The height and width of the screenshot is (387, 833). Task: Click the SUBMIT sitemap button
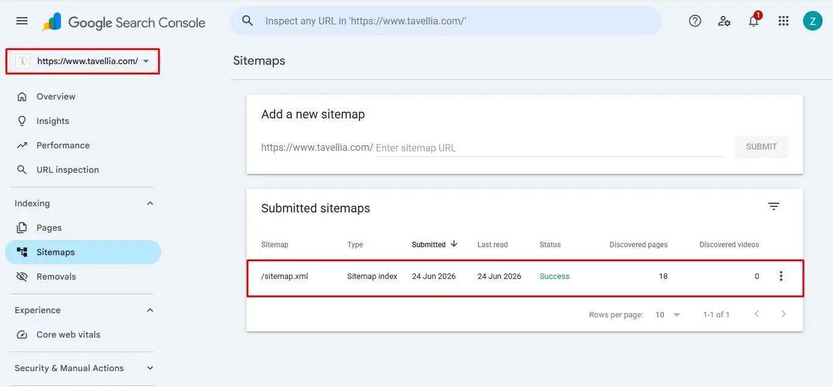point(762,146)
